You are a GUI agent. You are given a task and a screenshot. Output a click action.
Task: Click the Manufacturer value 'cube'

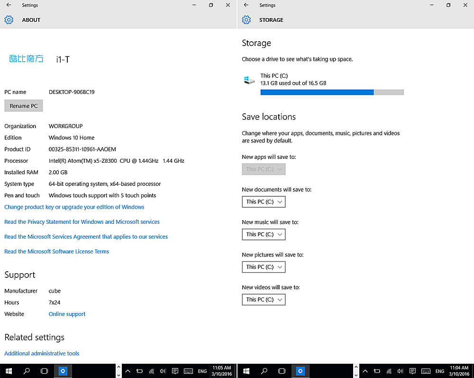pos(55,291)
